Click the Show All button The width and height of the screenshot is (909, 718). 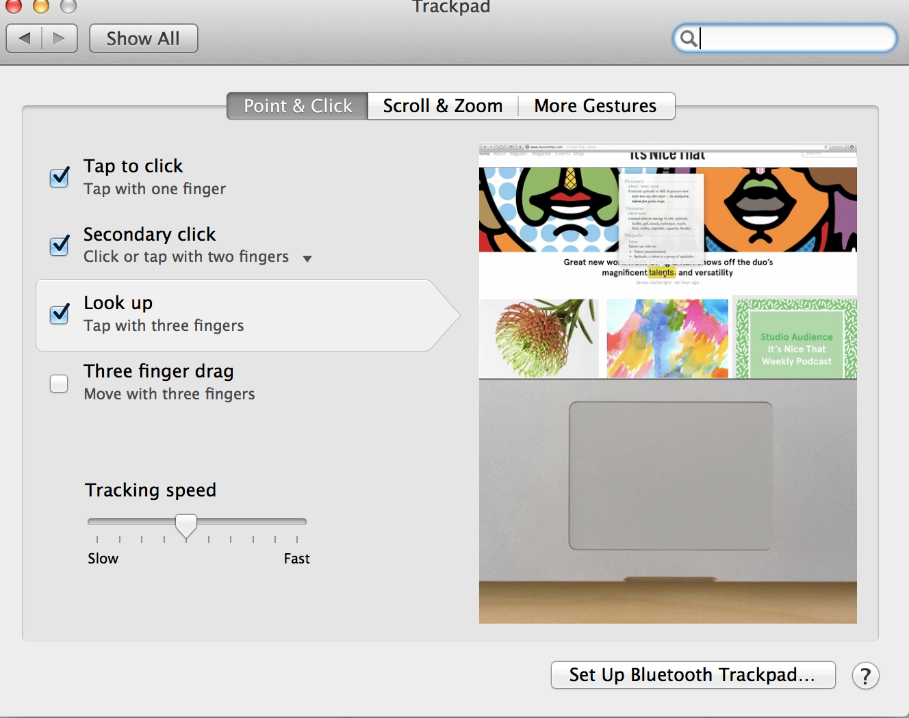(143, 38)
